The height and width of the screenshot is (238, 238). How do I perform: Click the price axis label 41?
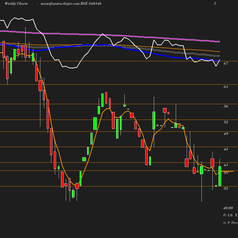coord(226,165)
